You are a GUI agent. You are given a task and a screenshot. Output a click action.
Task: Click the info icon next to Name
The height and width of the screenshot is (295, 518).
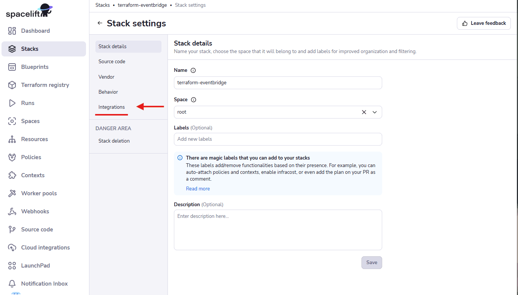tap(193, 70)
